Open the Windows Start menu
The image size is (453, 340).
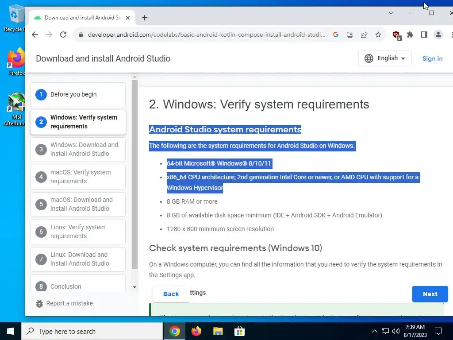tap(11, 331)
